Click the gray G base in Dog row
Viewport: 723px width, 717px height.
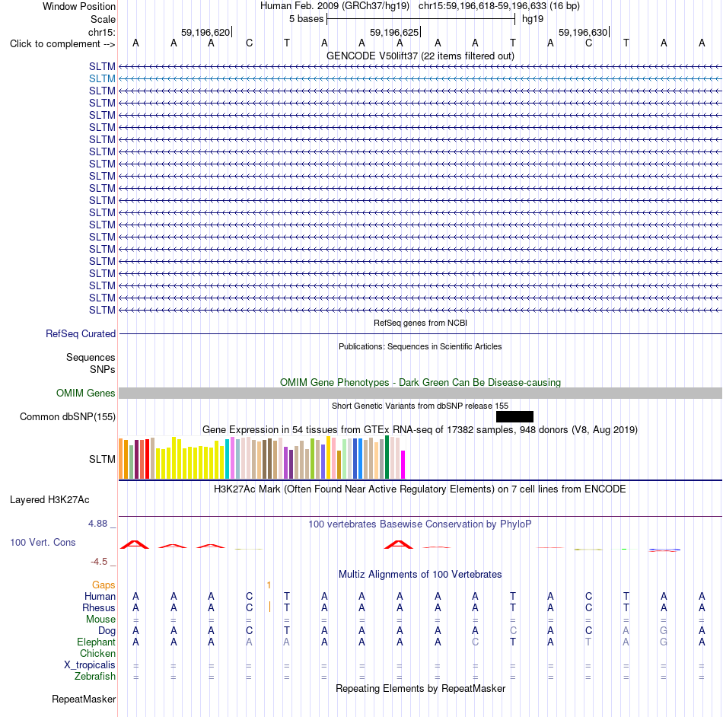tap(664, 630)
